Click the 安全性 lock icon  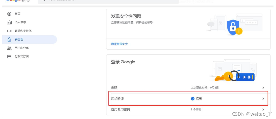(9, 39)
